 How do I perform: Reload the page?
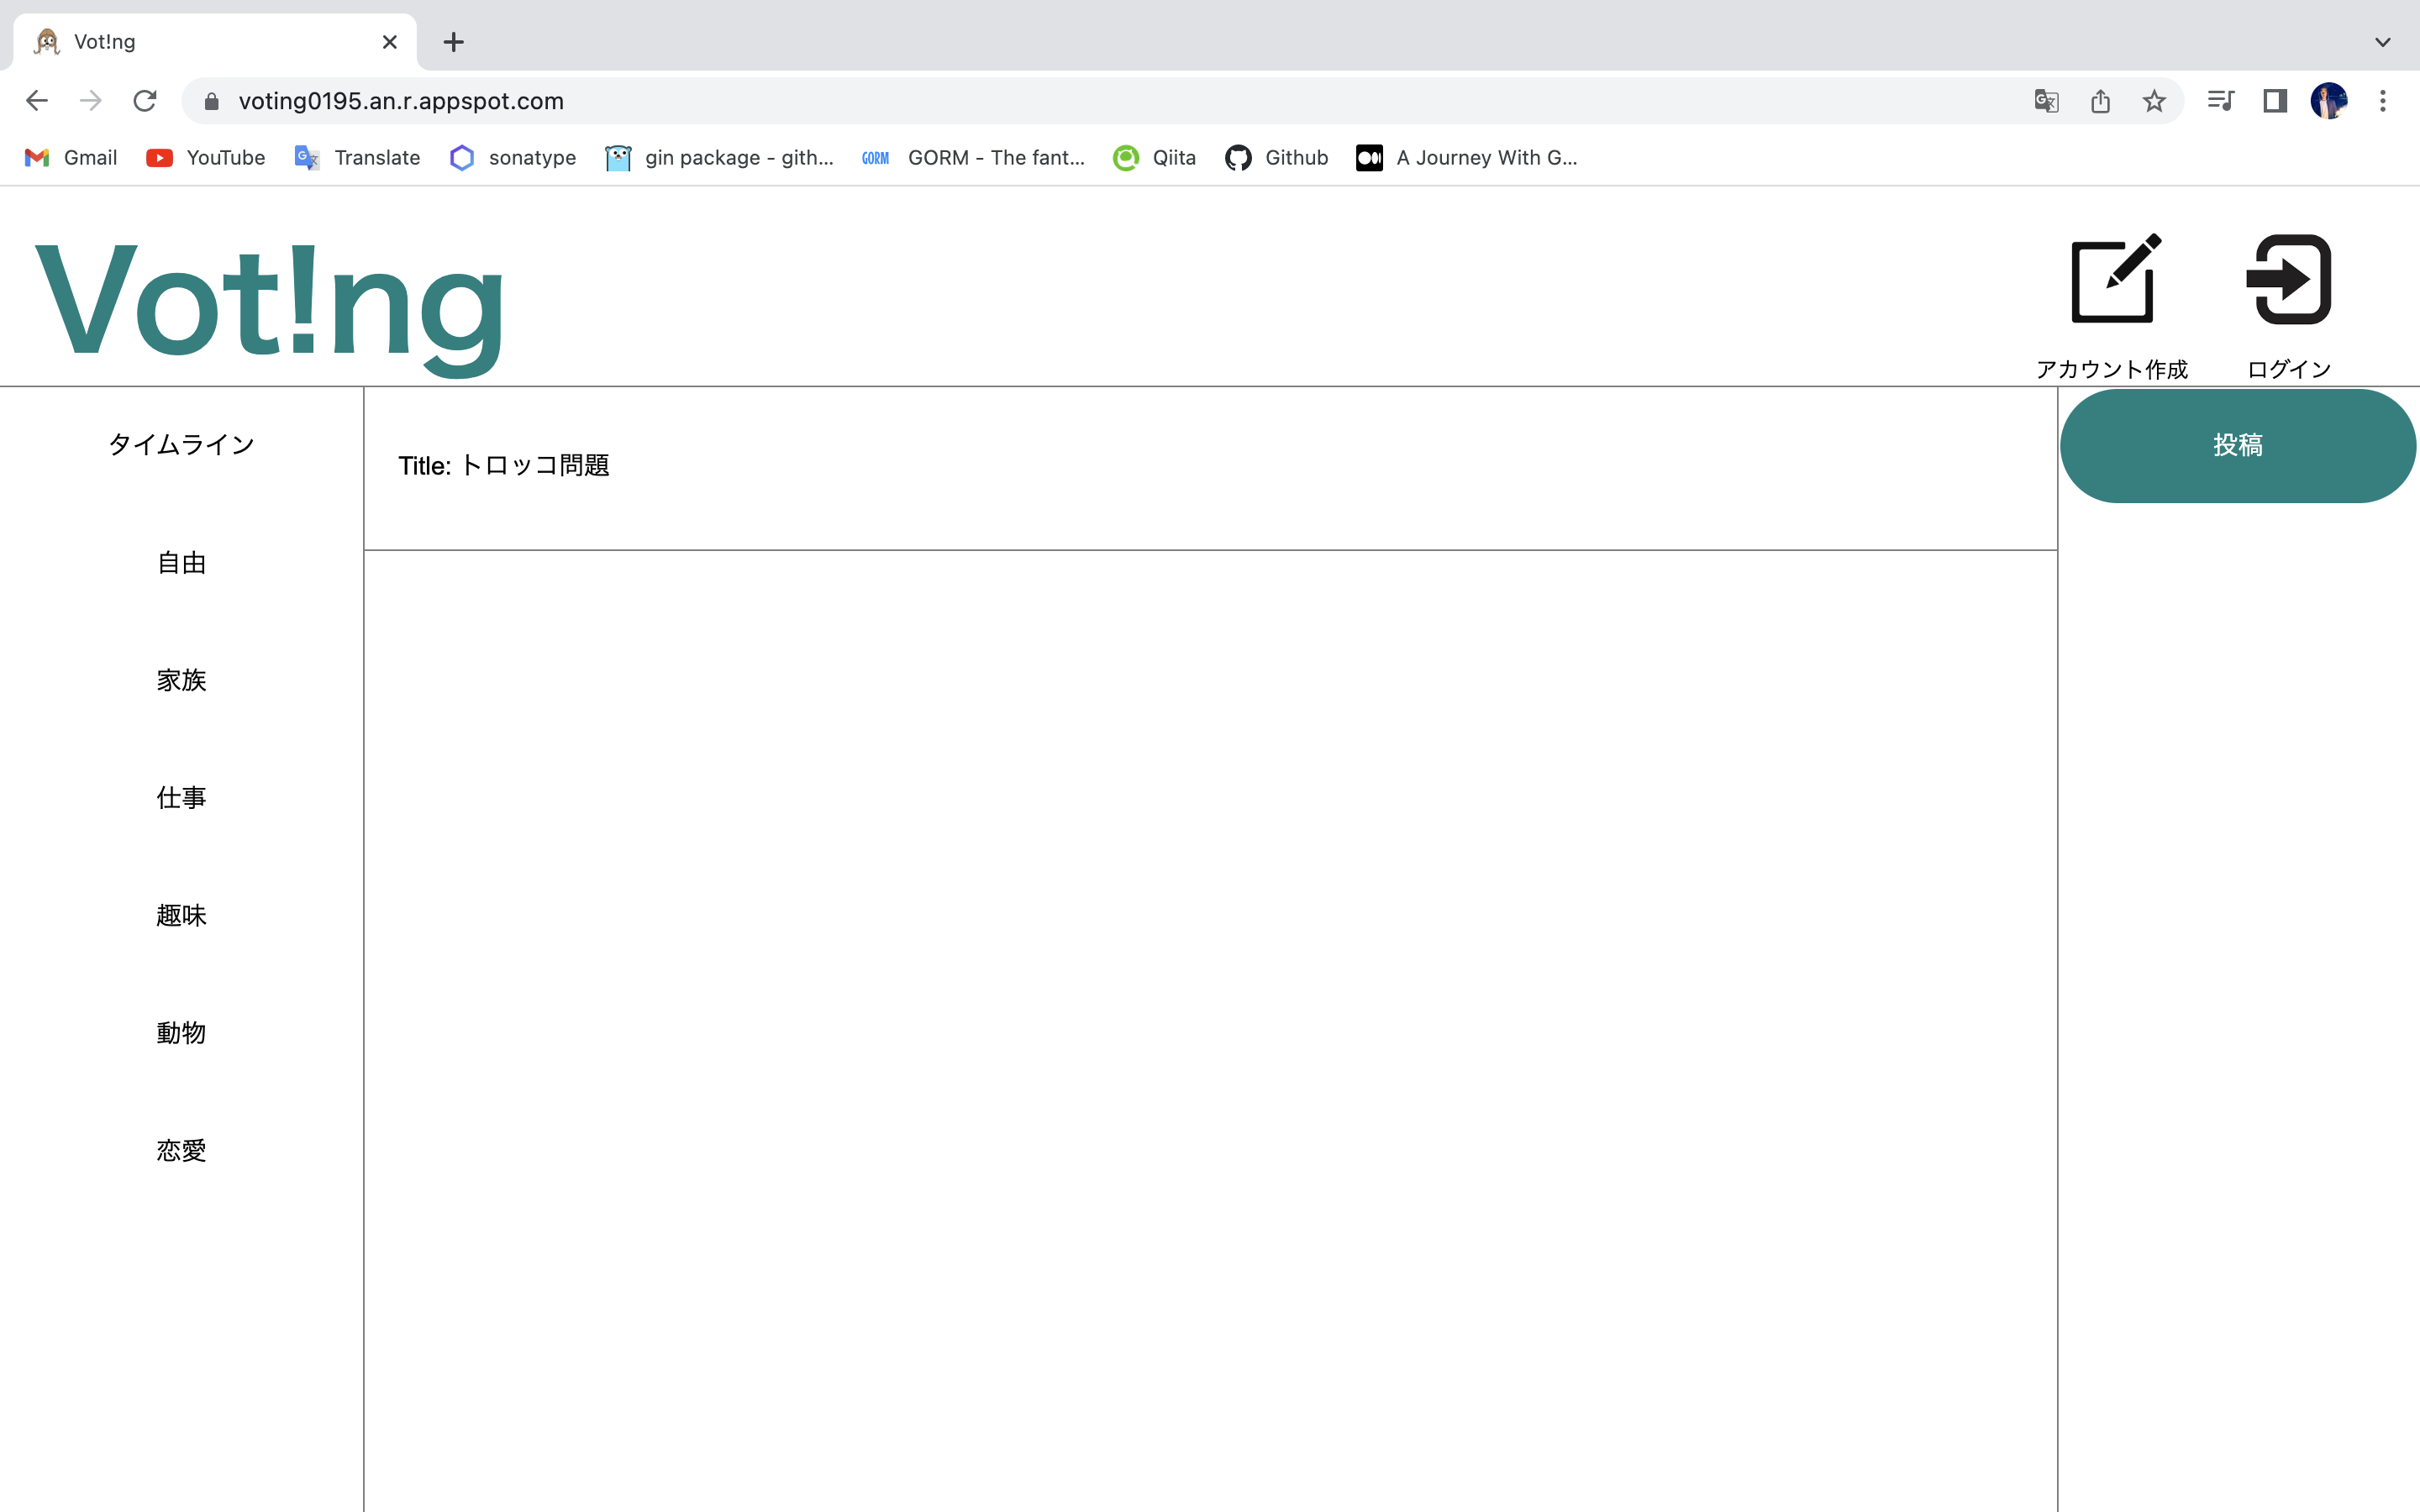pyautogui.click(x=145, y=101)
